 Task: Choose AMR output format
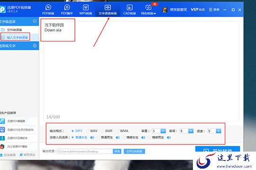point(107,131)
